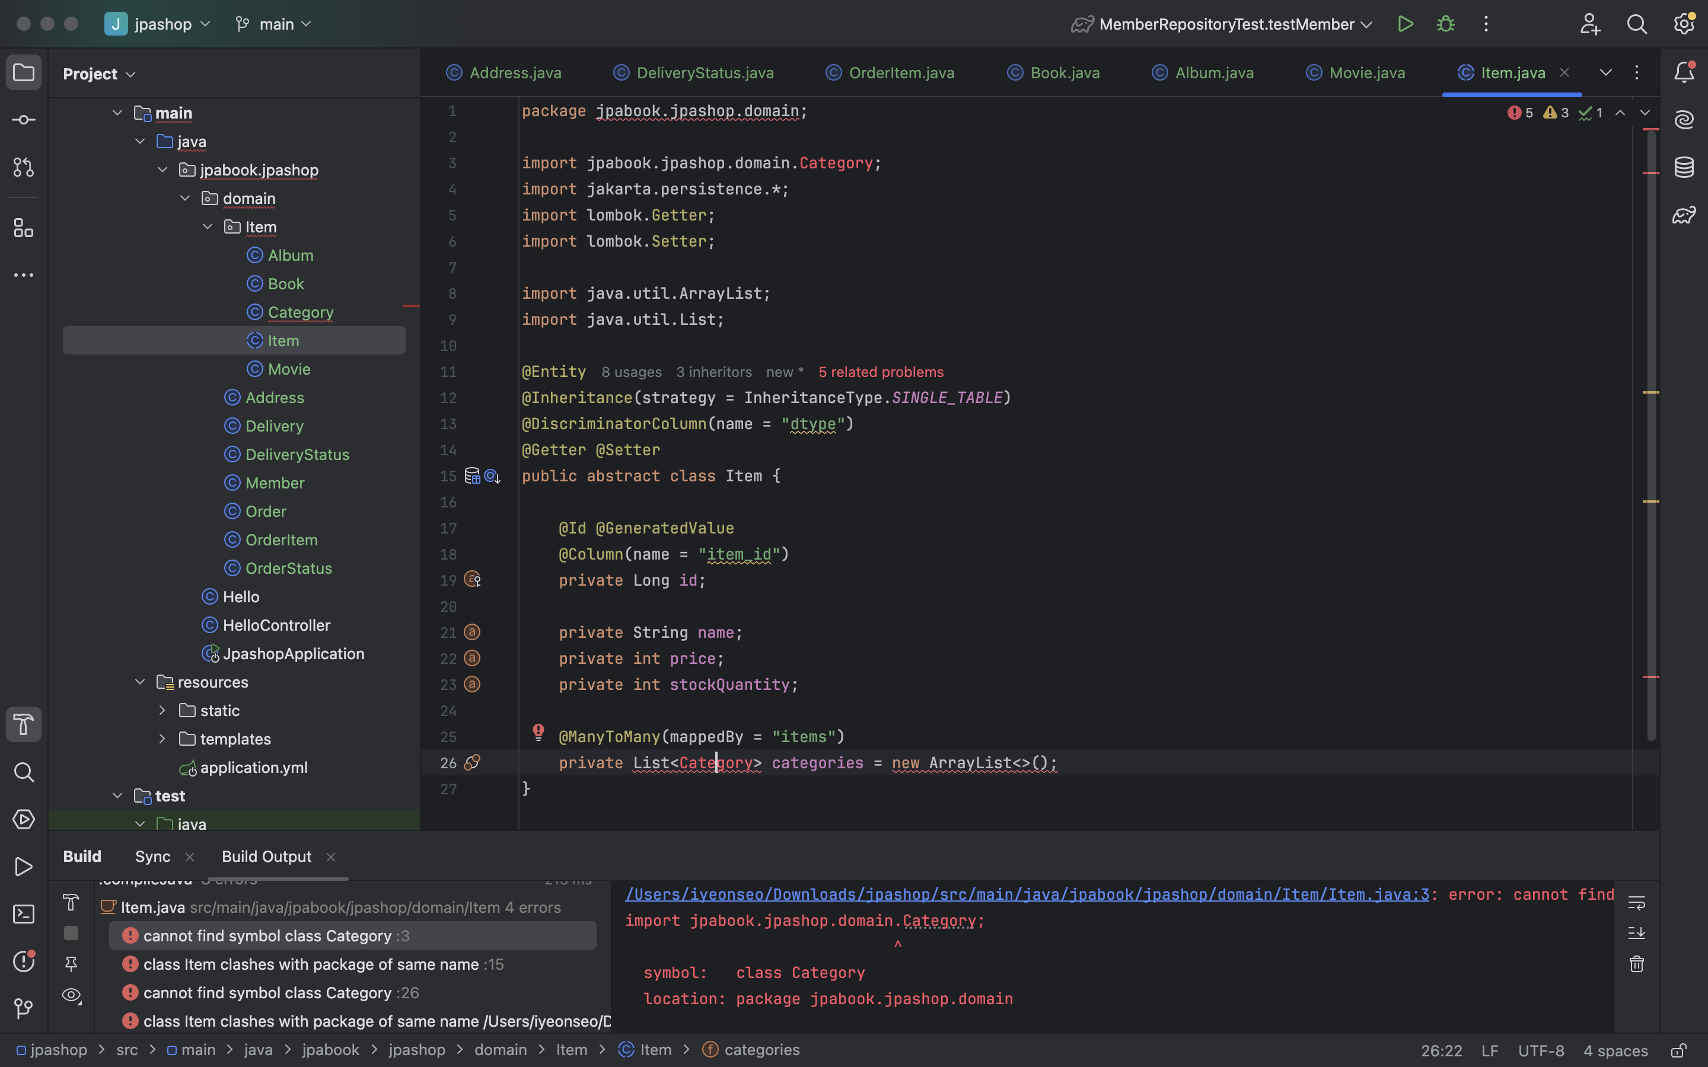The height and width of the screenshot is (1067, 1708).
Task: Close the Item.java tab
Action: click(x=1564, y=73)
